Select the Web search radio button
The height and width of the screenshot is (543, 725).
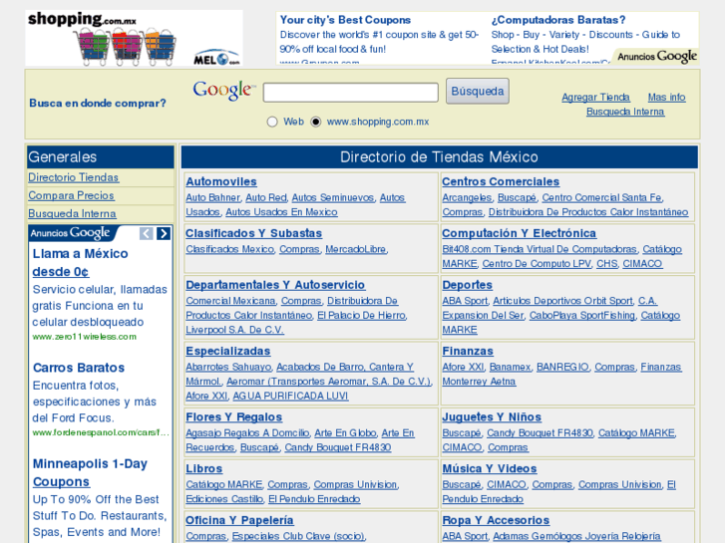(x=272, y=122)
